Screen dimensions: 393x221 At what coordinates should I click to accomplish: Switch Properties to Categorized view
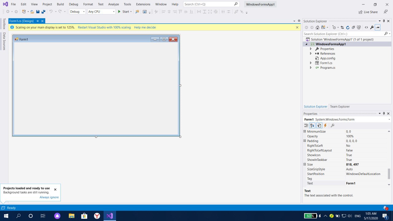click(306, 125)
